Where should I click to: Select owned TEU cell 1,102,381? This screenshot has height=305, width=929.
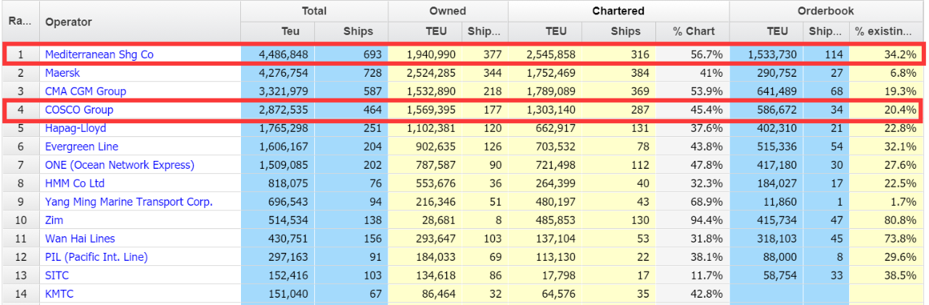[425, 128]
